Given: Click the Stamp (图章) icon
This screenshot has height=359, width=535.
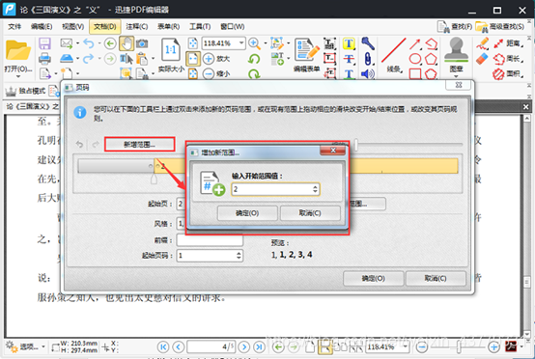Looking at the screenshot, I should (456, 50).
